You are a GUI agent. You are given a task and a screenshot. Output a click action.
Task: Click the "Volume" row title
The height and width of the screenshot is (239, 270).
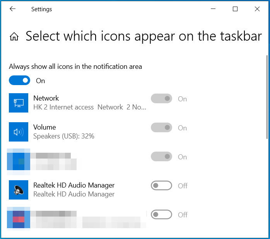pos(44,127)
